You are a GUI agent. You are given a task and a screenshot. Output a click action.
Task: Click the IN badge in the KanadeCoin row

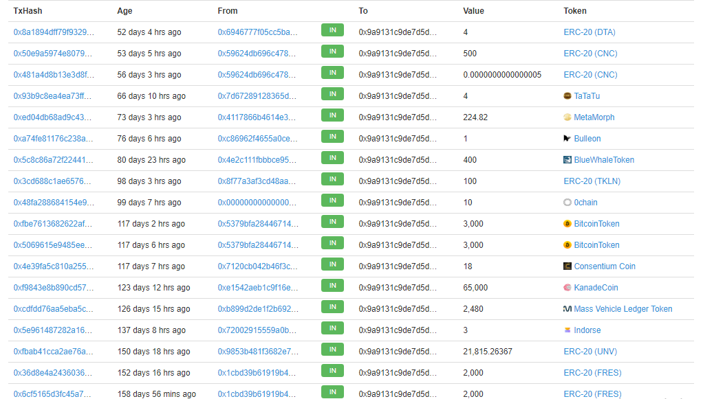click(x=333, y=285)
